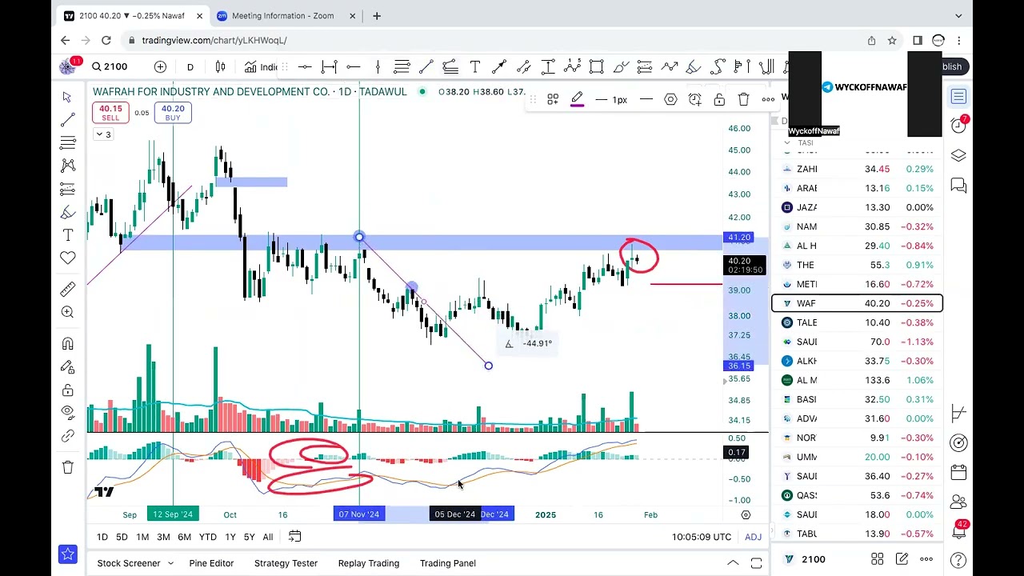This screenshot has height=576, width=1024.
Task: Open the Pine Editor tab
Action: [x=211, y=563]
